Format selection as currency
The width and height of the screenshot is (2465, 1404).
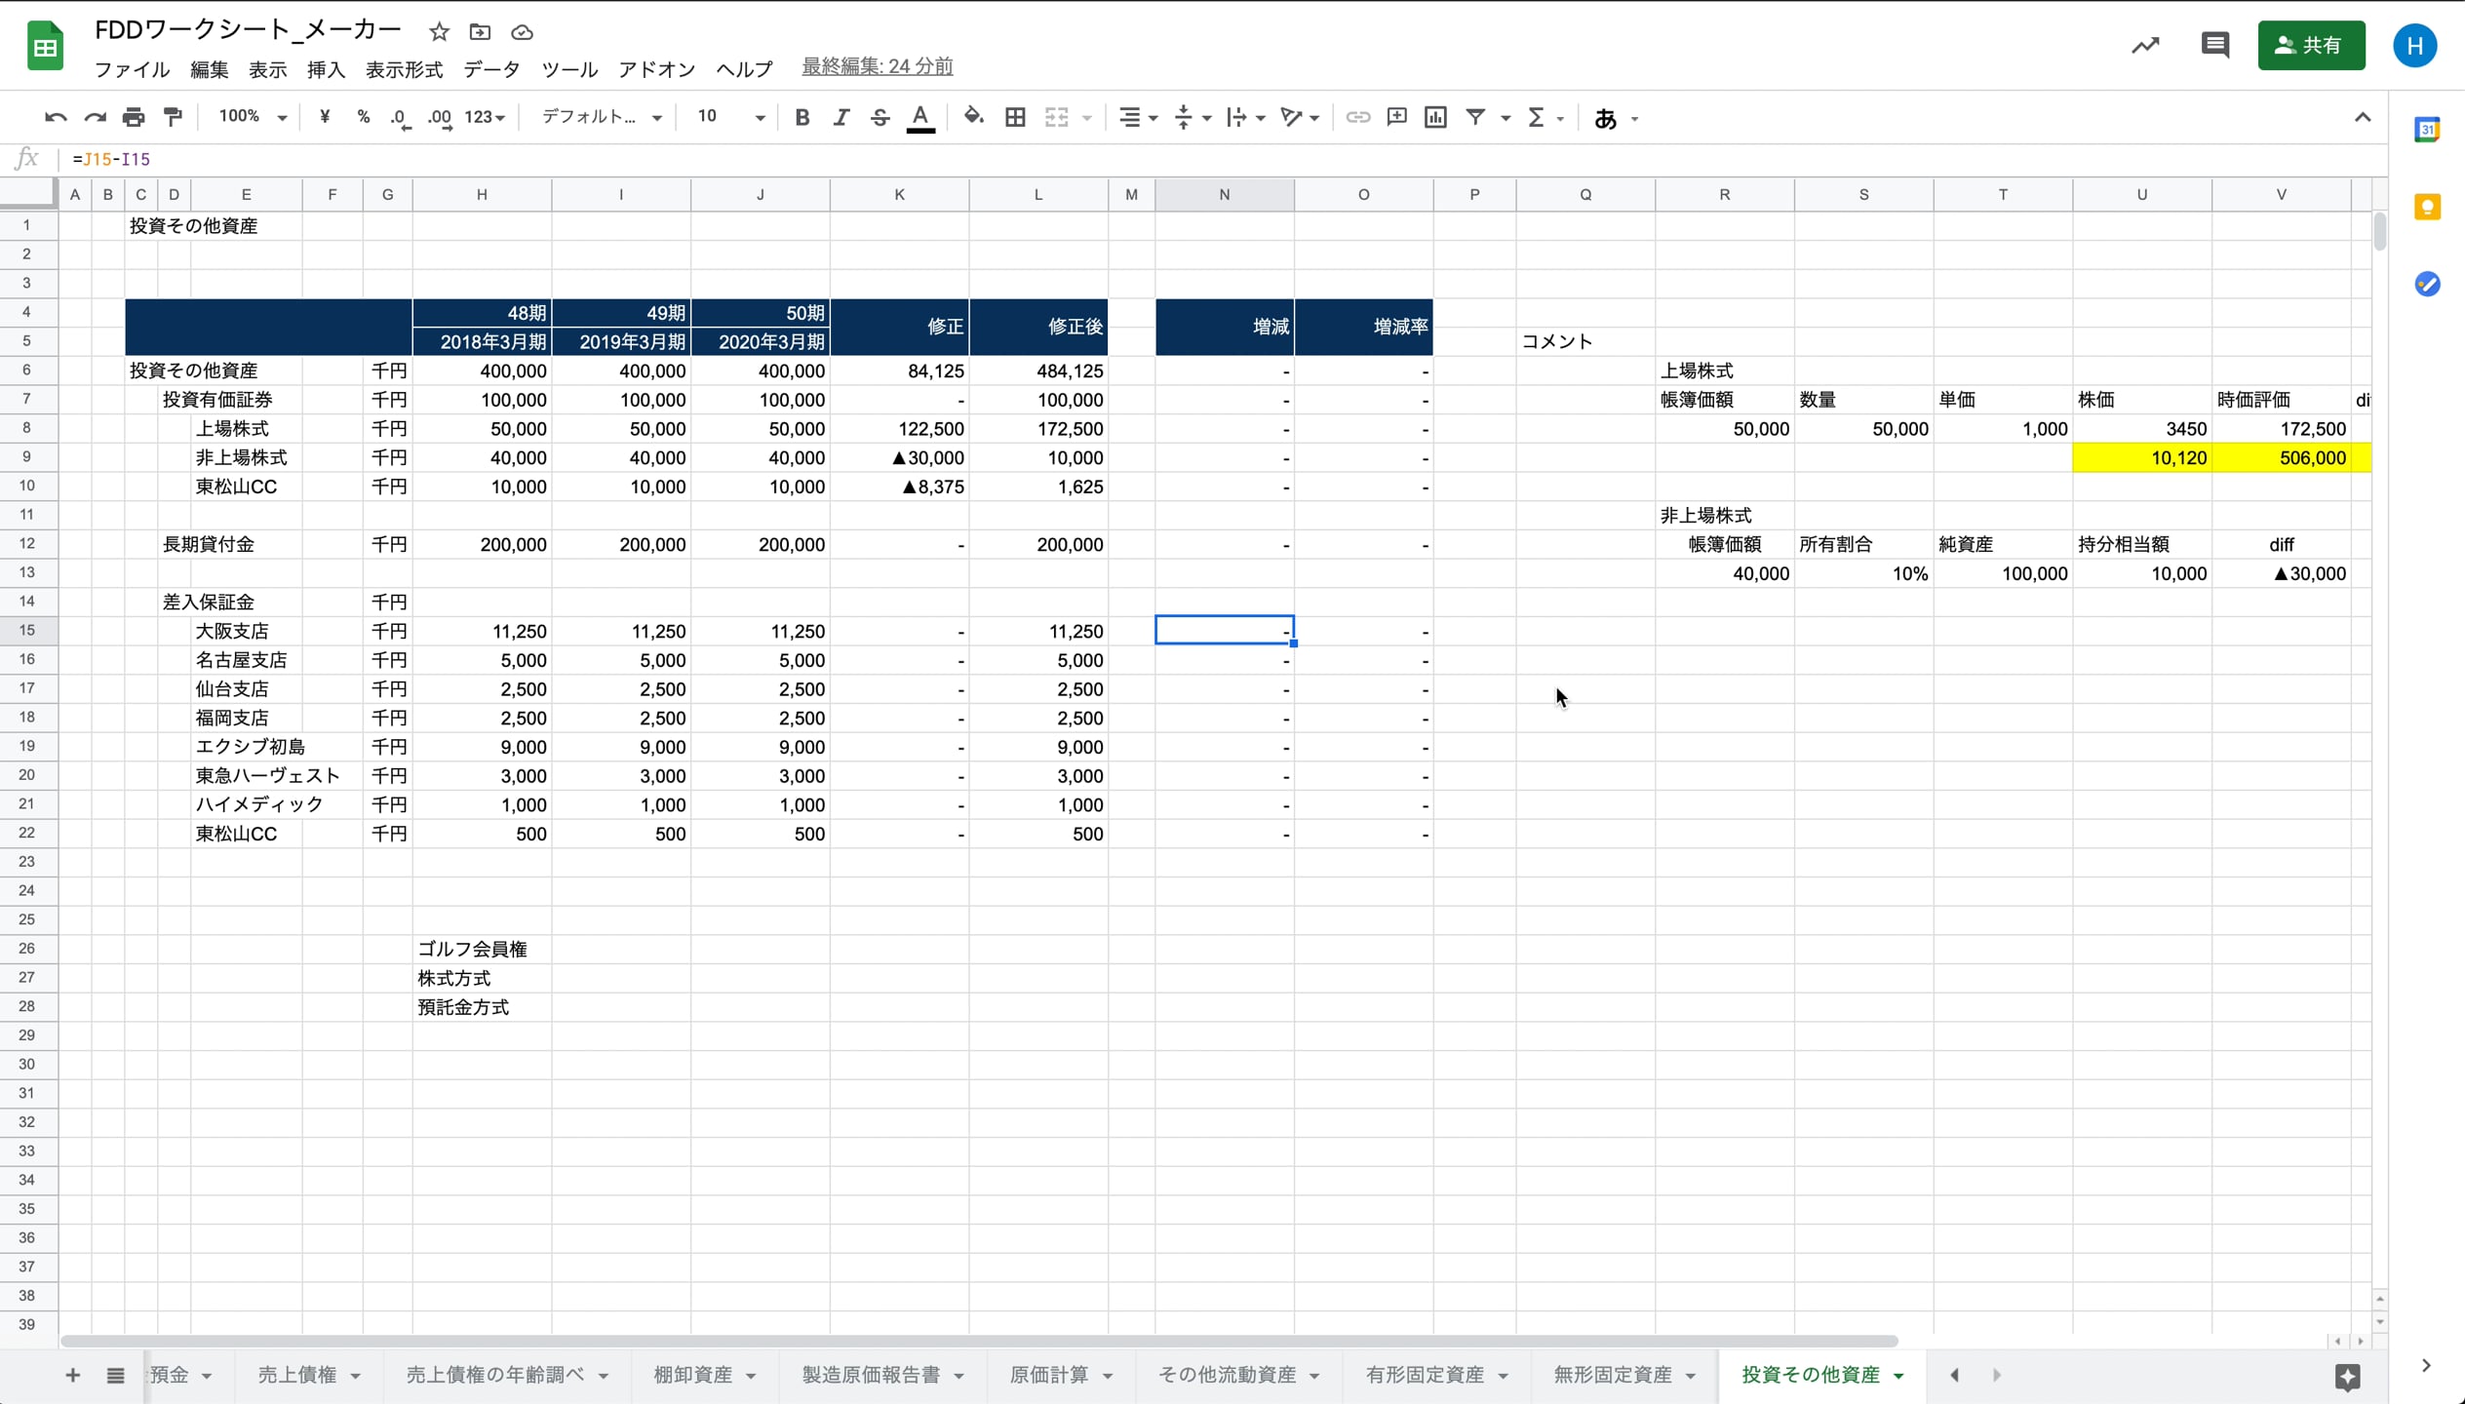click(x=325, y=117)
